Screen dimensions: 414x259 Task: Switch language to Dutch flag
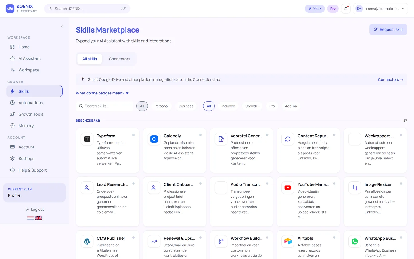pyautogui.click(x=30, y=218)
